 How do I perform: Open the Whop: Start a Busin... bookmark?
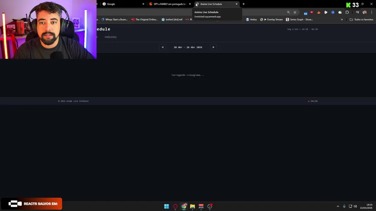point(114,20)
